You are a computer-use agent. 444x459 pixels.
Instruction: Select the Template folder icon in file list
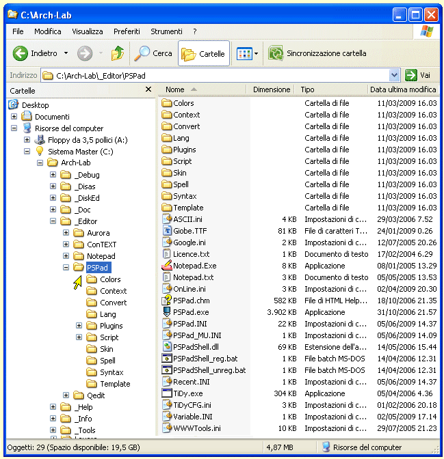coord(167,208)
